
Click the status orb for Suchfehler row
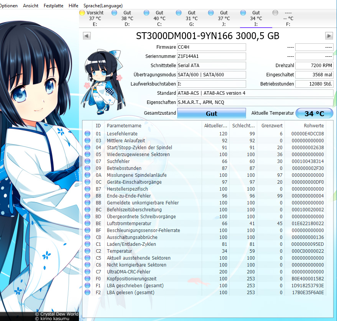tap(87, 161)
